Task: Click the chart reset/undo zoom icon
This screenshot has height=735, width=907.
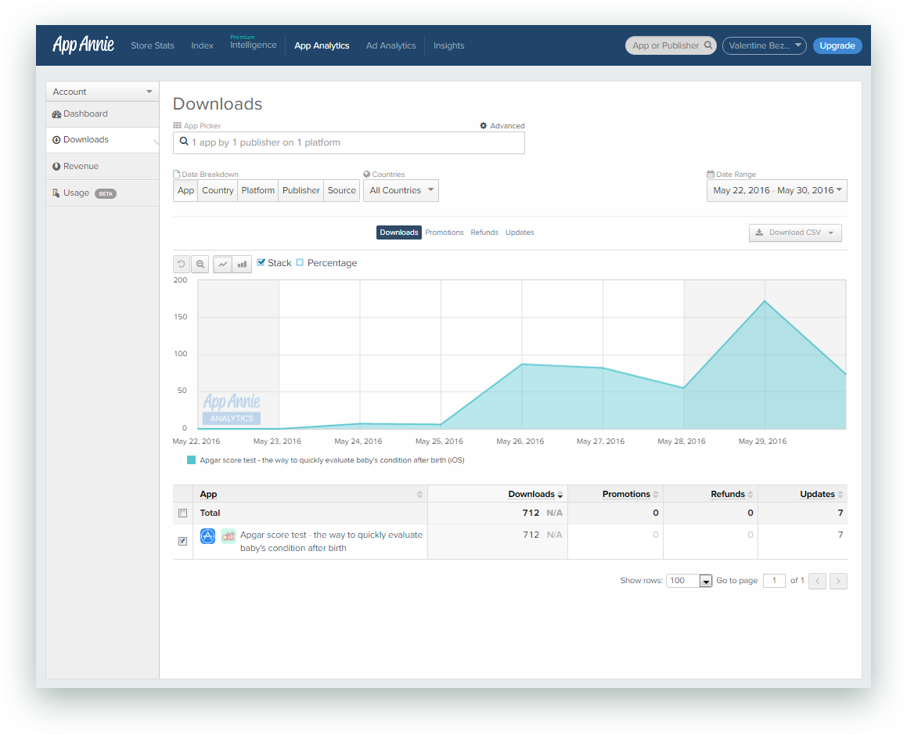Action: click(182, 265)
